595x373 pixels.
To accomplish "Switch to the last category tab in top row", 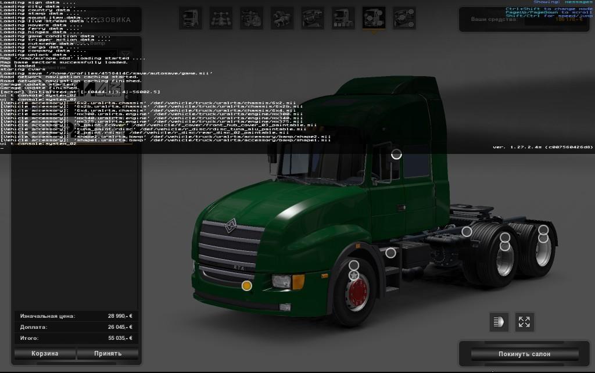I will (404, 18).
